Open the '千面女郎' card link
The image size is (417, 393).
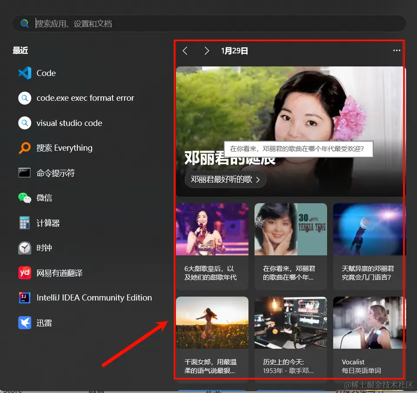tap(210, 366)
